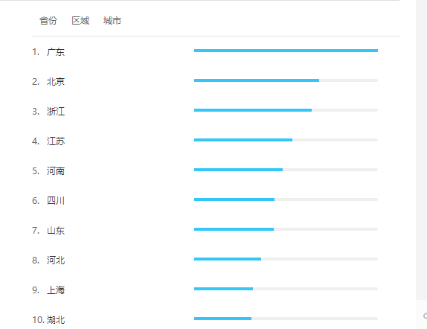This screenshot has width=427, height=329.
Task: Click the 北京 blue progress bar
Action: coord(257,80)
